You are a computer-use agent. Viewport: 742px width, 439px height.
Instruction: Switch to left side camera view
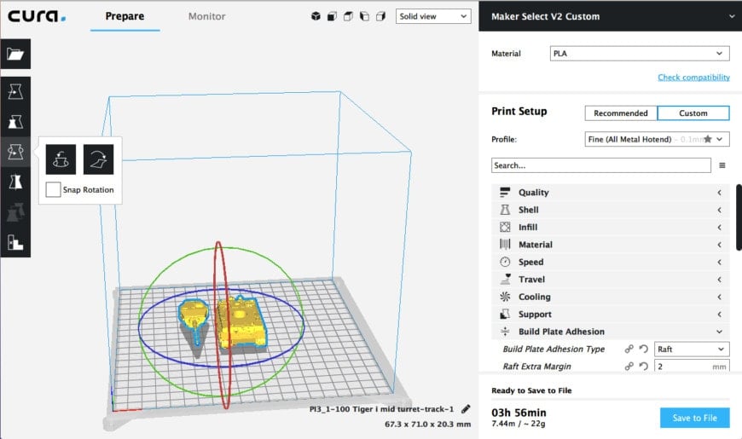click(x=364, y=16)
